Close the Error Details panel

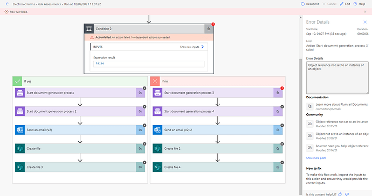[x=365, y=22]
